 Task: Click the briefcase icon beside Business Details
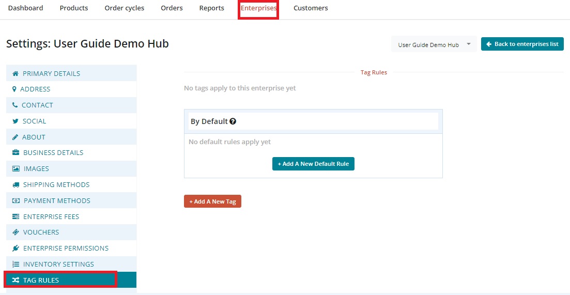[16, 152]
